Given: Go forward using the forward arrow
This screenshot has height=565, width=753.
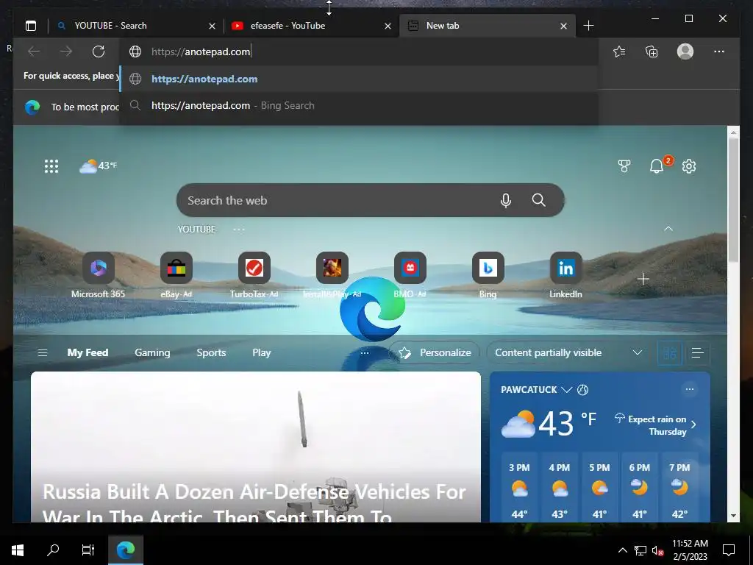Looking at the screenshot, I should coord(66,51).
